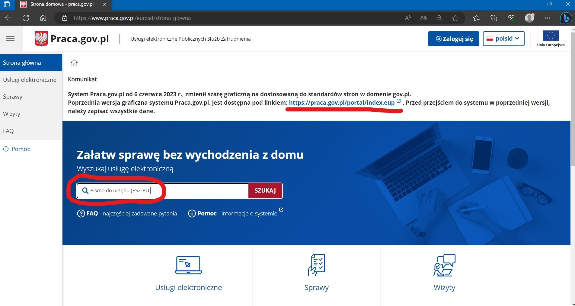Open the Sprawy tile link
Viewport: 575px width, 306px height.
(316, 288)
